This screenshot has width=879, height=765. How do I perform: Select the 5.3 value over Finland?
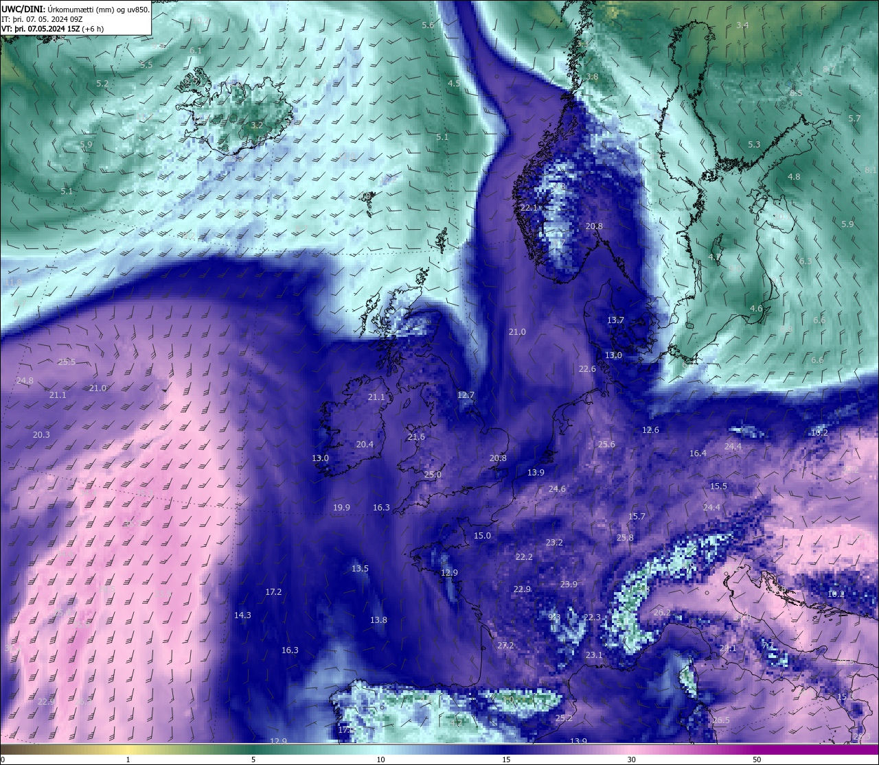(754, 145)
